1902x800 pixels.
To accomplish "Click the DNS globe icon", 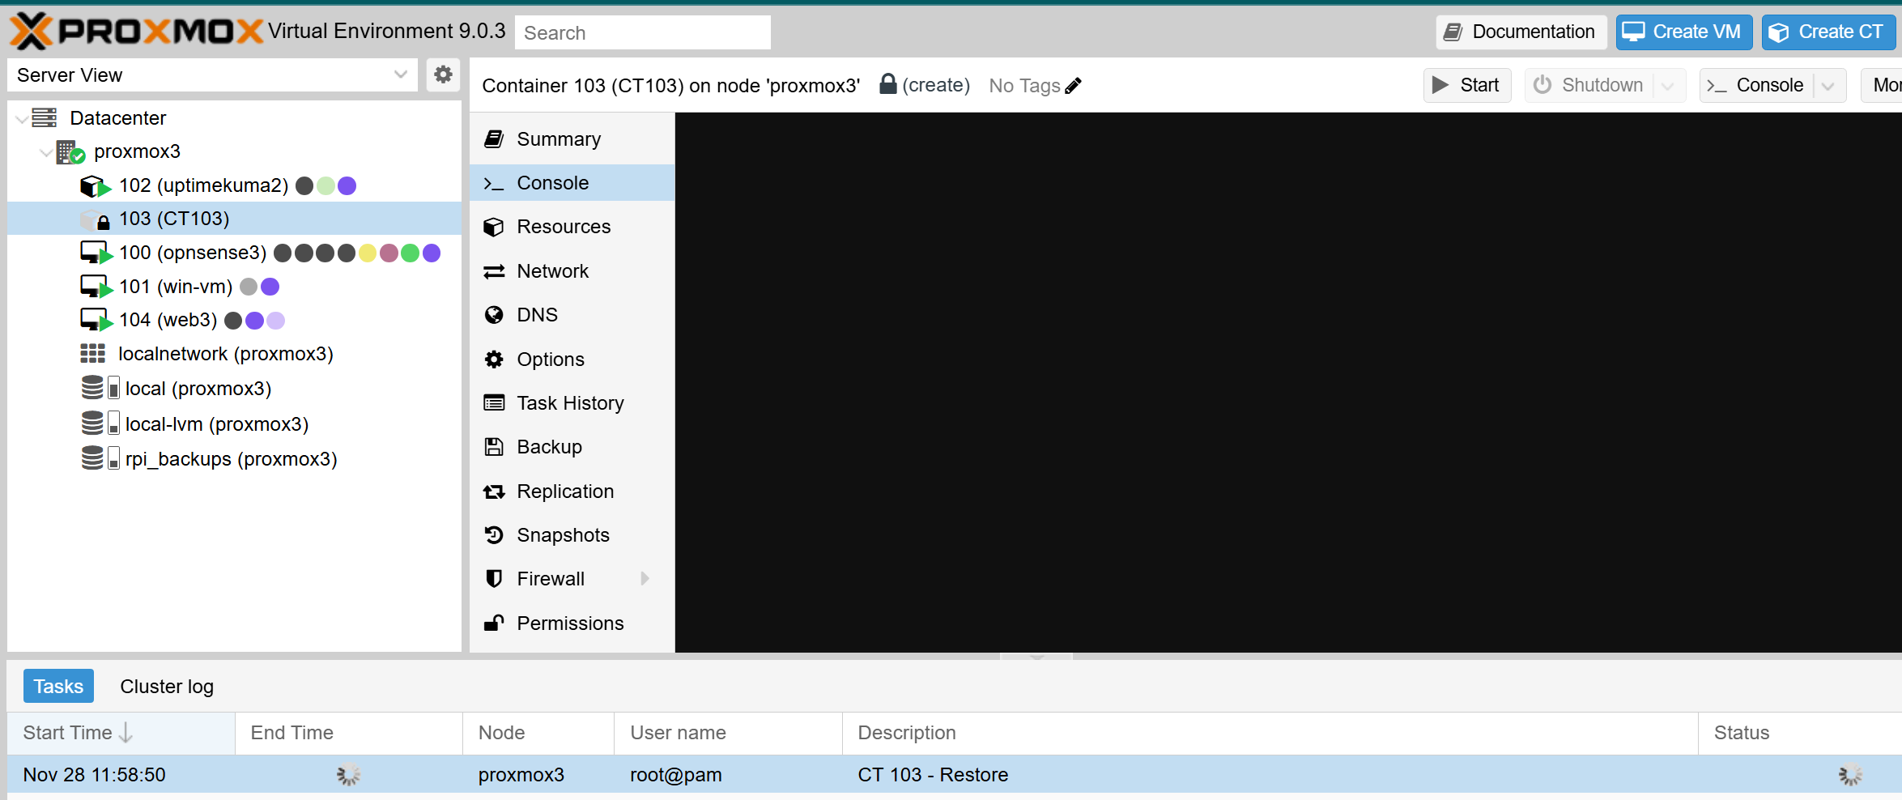I will 494,315.
